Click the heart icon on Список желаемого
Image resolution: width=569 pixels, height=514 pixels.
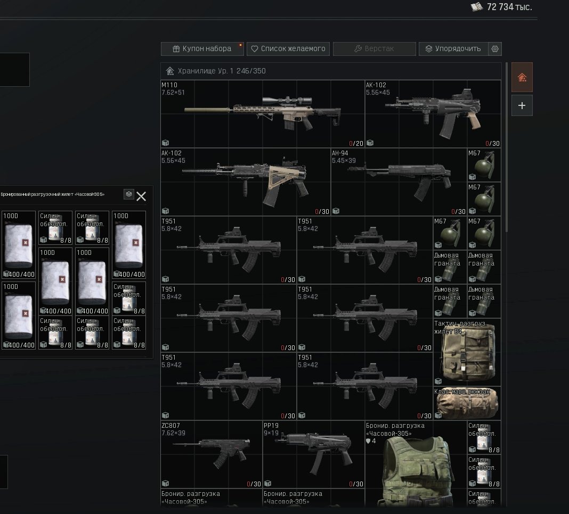tap(254, 48)
